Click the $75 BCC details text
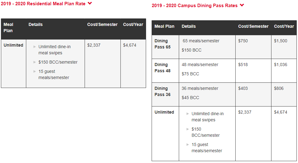This screenshot has height=163, width=298. 190,74
